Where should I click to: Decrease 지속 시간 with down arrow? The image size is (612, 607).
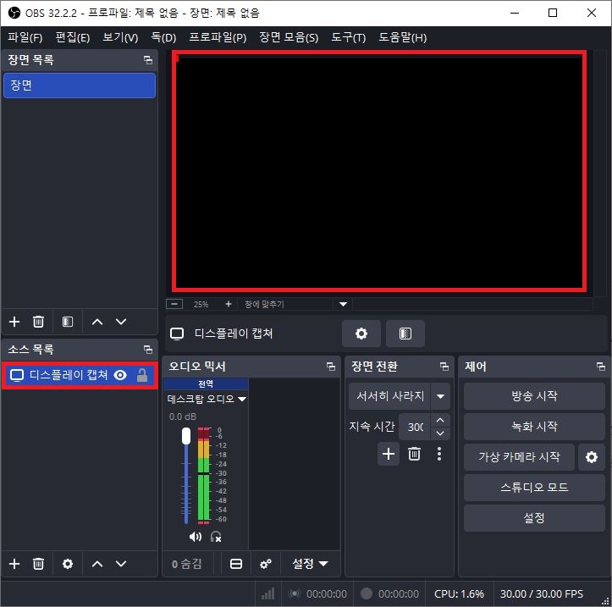click(x=440, y=433)
